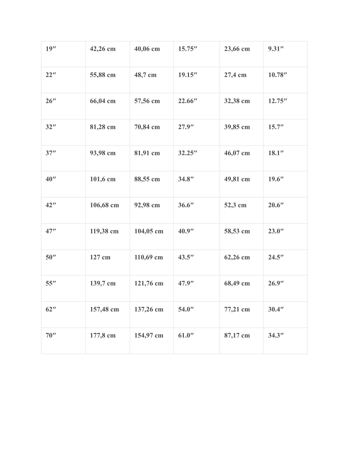Select the 61.0″ cell

click(196, 341)
